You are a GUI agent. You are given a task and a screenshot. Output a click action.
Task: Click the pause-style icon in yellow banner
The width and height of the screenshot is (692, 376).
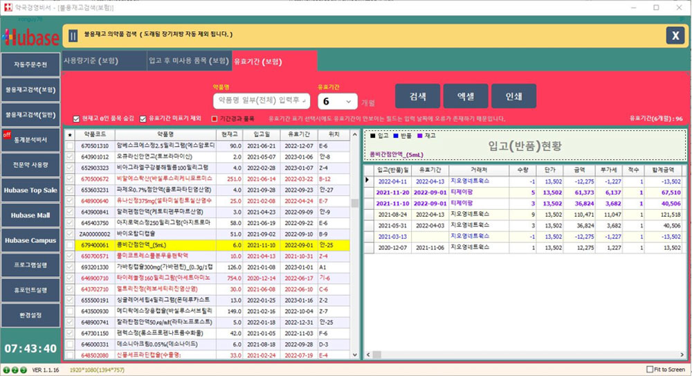coord(73,35)
